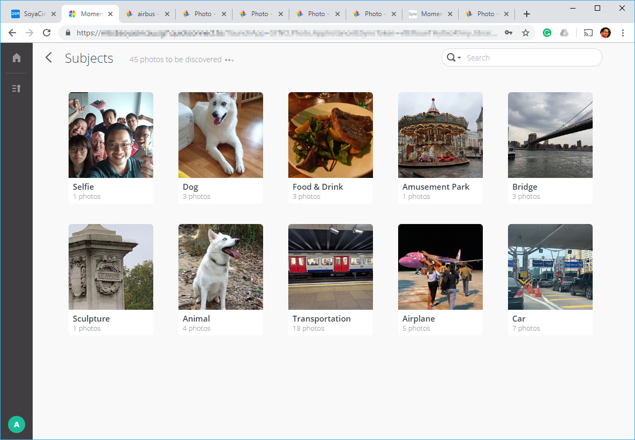The image size is (635, 440).
Task: Open the Grammarly extension icon
Action: click(547, 33)
